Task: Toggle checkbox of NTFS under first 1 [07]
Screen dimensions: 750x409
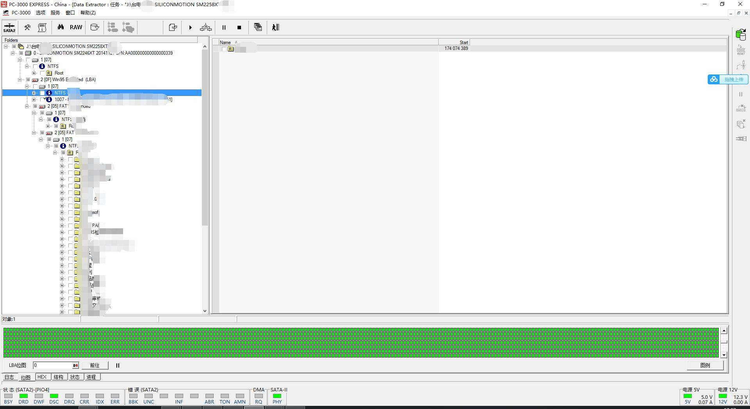Action: coord(35,66)
